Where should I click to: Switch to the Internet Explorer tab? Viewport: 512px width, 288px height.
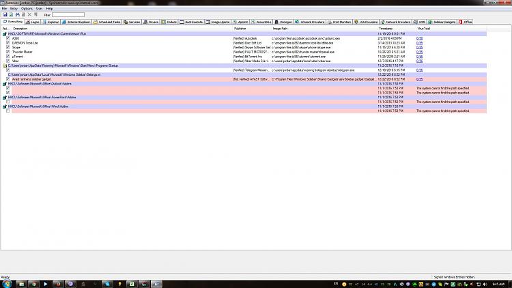76,22
